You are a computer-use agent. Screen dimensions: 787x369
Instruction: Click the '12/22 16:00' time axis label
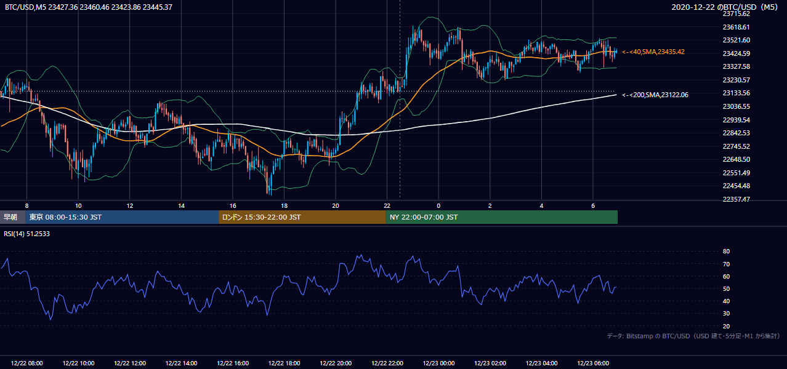(x=232, y=363)
